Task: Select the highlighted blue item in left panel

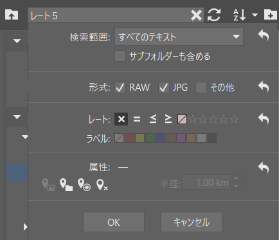Action: click(17, 173)
